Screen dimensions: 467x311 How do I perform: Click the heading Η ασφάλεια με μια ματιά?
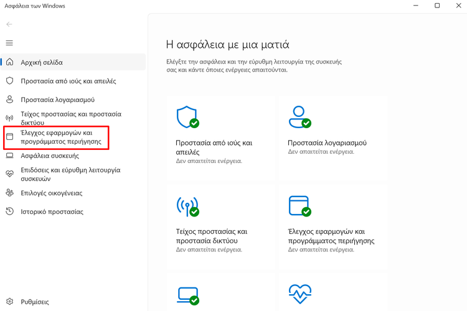click(x=227, y=45)
